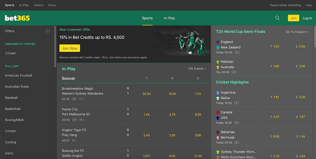Open Australian Rules in sidebar
The image size is (316, 159).
tap(17, 87)
